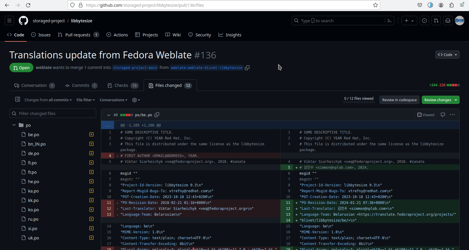Click Review in codespace button

click(x=399, y=100)
